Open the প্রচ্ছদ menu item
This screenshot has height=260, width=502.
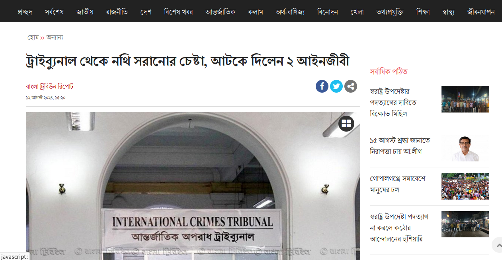25,12
